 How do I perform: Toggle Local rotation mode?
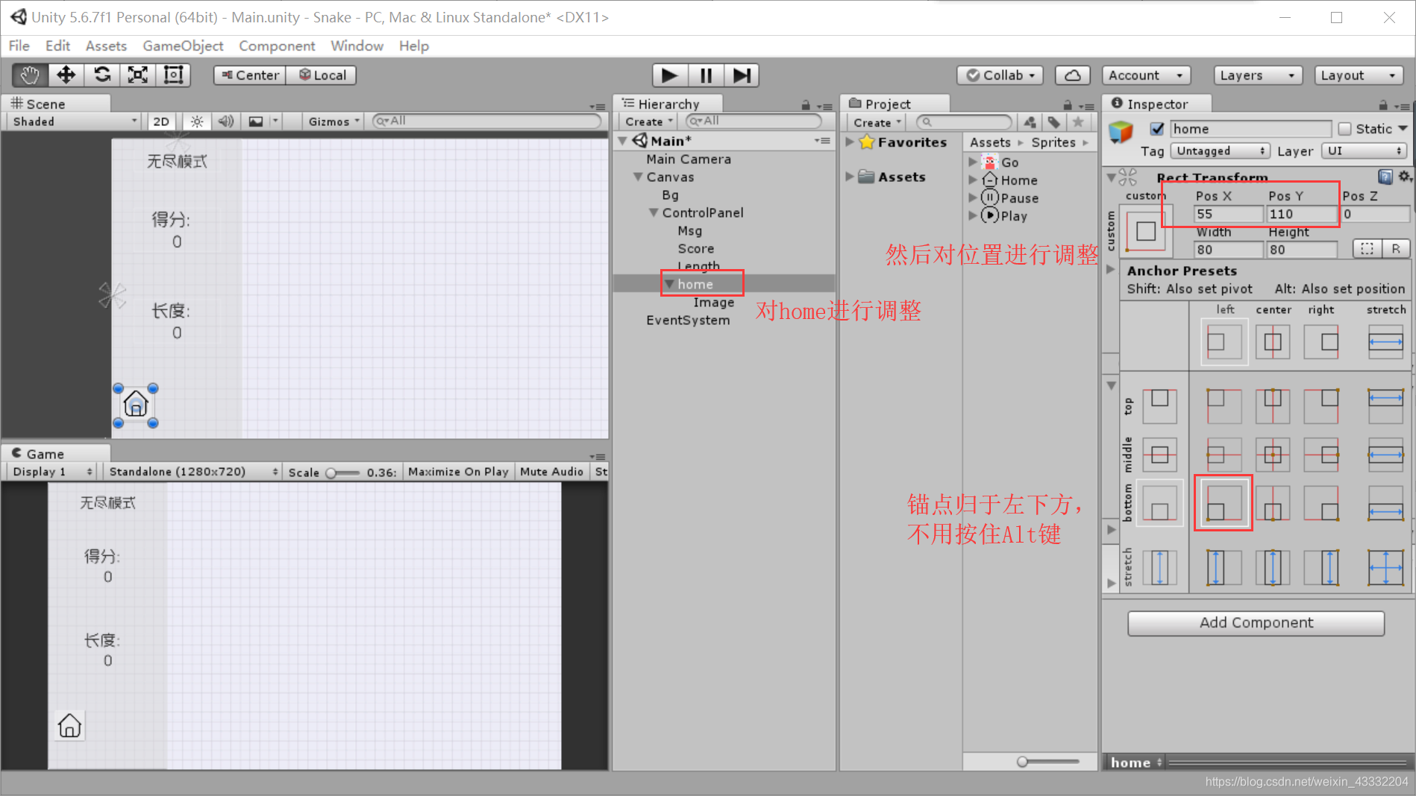tap(322, 75)
